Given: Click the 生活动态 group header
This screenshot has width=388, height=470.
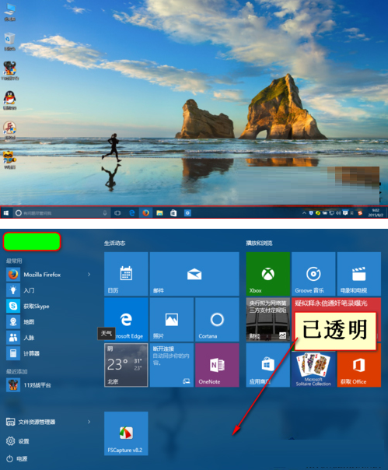Looking at the screenshot, I should 115,243.
